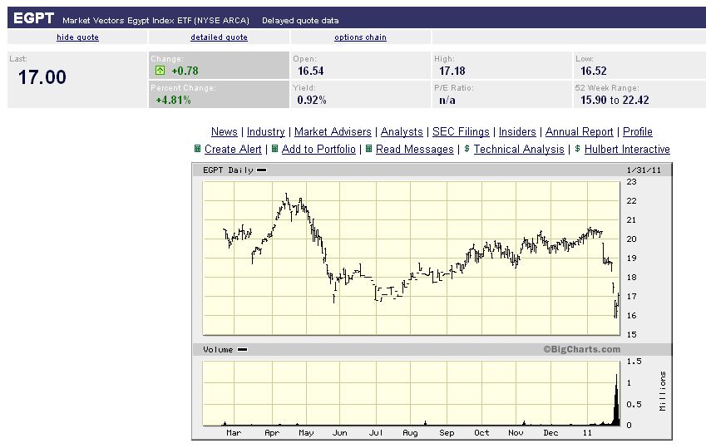Click the Read Messages list icon
706x448 pixels.
[368, 149]
